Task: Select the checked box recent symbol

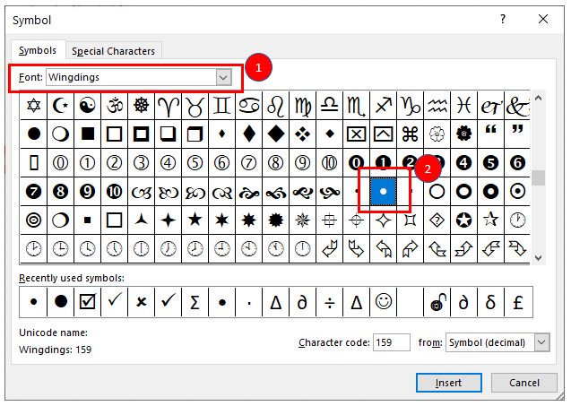Action: 87,302
